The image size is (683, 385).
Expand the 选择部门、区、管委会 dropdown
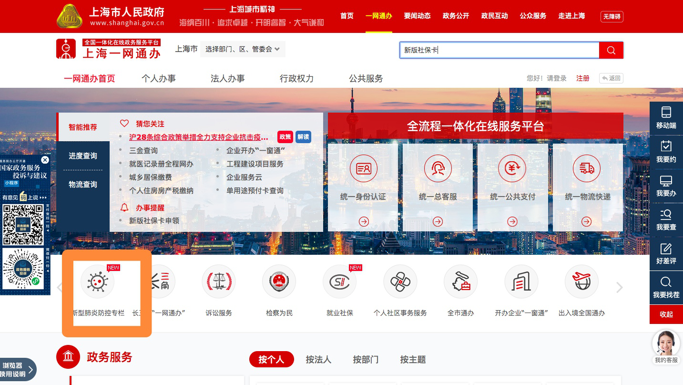(243, 49)
